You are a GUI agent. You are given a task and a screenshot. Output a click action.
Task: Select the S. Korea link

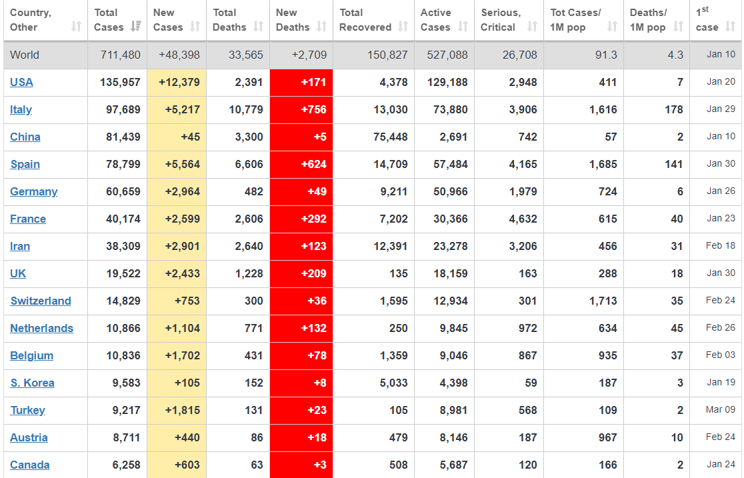tap(32, 383)
